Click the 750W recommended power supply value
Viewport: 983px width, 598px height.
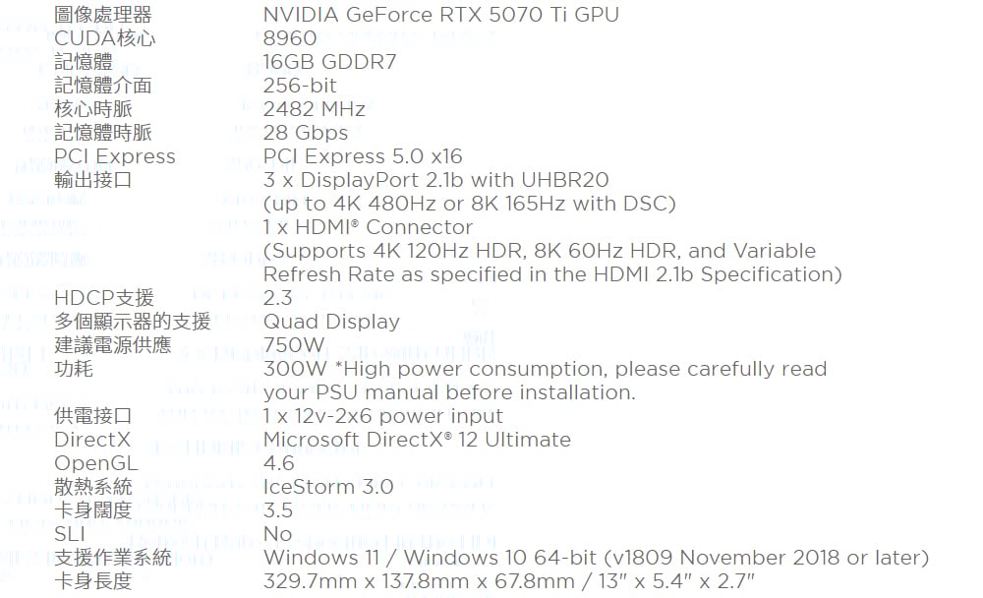[293, 345]
